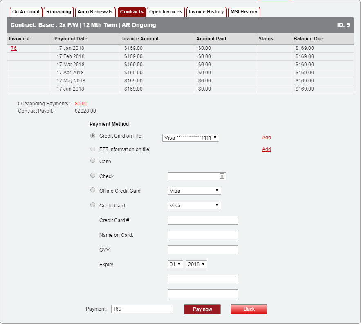Open the Visa card on file dropdown
The width and height of the screenshot is (361, 325).
coord(191,138)
